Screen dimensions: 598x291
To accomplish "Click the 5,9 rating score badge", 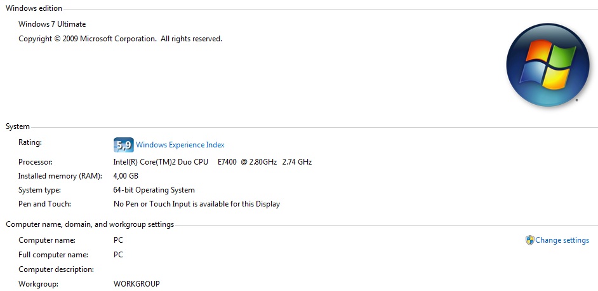I will [x=123, y=145].
